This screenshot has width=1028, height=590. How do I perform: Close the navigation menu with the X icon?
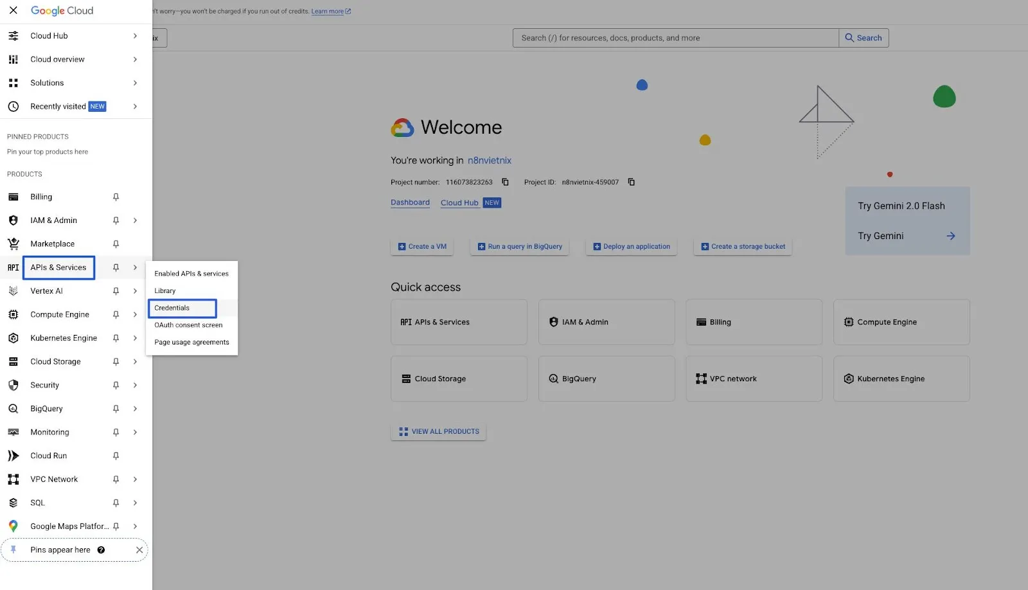click(x=13, y=10)
